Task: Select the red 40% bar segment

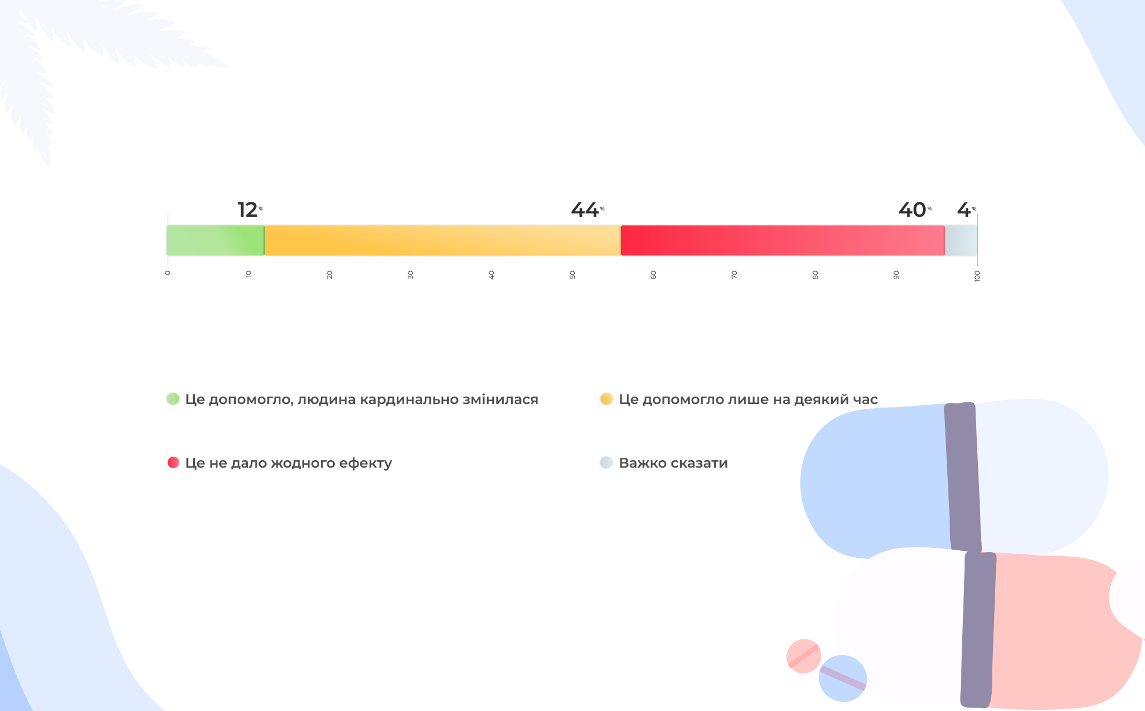Action: [x=782, y=240]
